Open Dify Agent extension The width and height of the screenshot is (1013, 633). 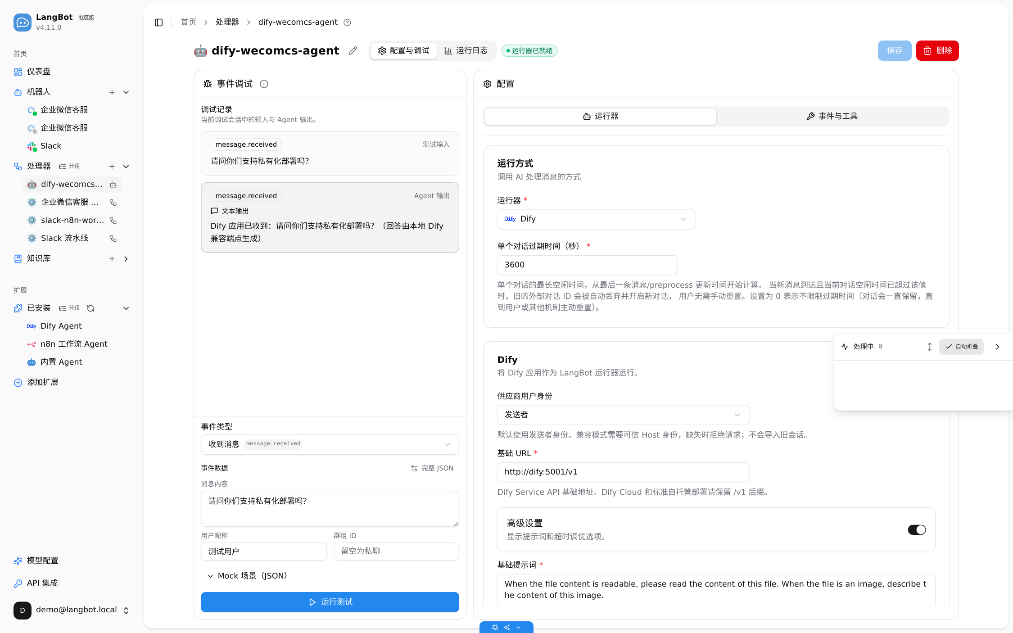(72, 326)
